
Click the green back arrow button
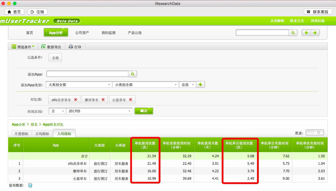(x=307, y=33)
